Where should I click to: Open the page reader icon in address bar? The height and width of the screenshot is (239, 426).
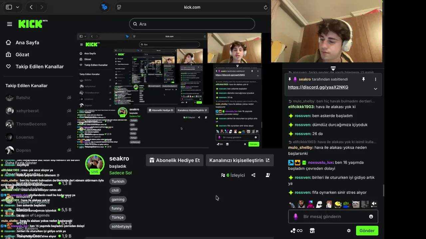point(119,7)
